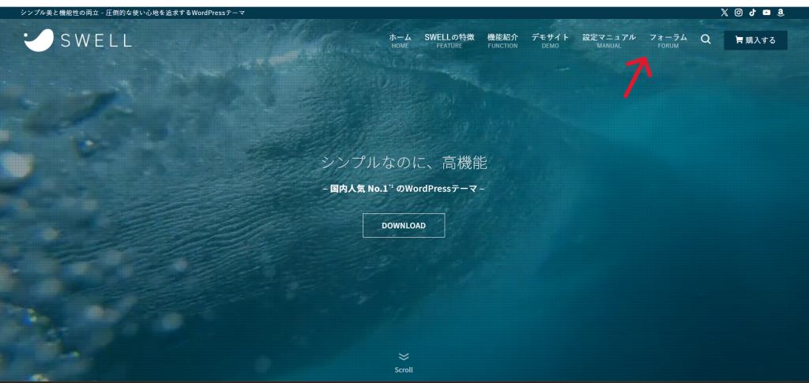Open the Instagram social icon
Image resolution: width=809 pixels, height=383 pixels.
tap(739, 13)
